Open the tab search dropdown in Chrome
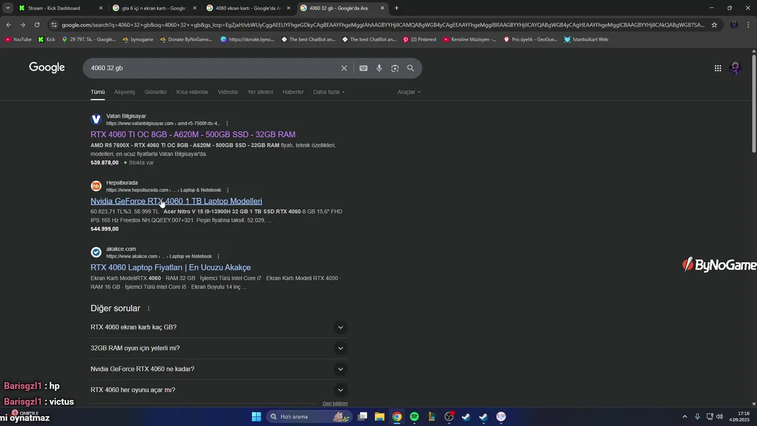The height and width of the screenshot is (426, 757). (8, 8)
